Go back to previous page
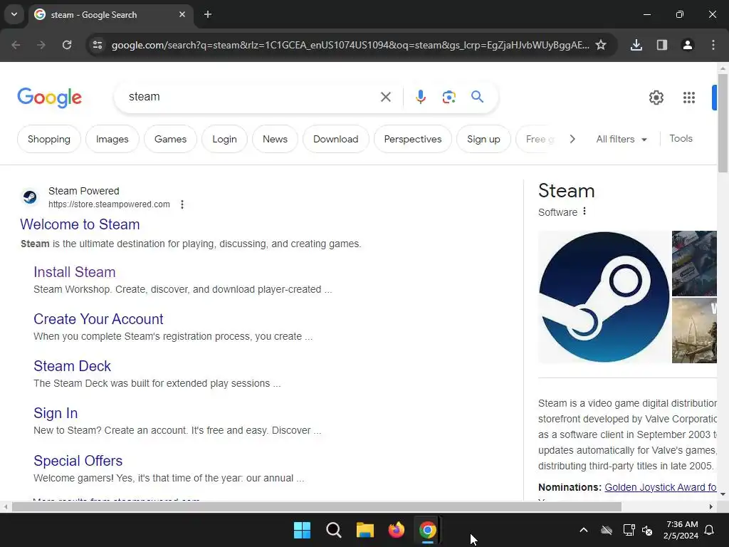 [16, 45]
